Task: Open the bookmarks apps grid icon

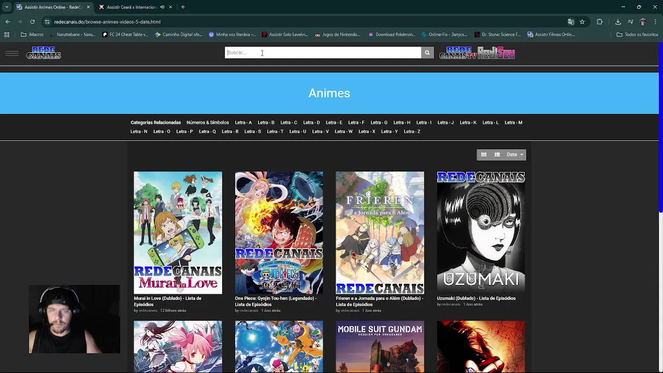Action: pyautogui.click(x=7, y=35)
